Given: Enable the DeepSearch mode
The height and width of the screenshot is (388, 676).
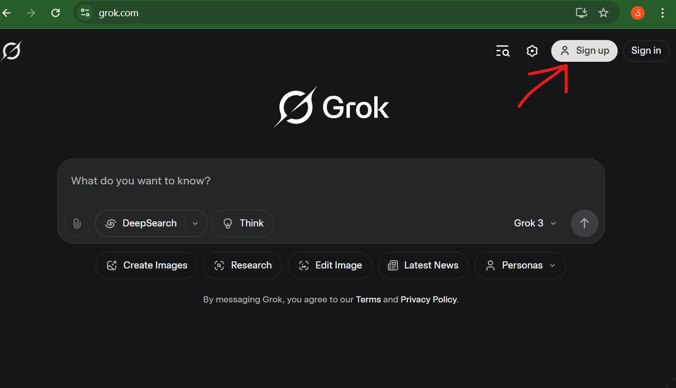Looking at the screenshot, I should 141,223.
